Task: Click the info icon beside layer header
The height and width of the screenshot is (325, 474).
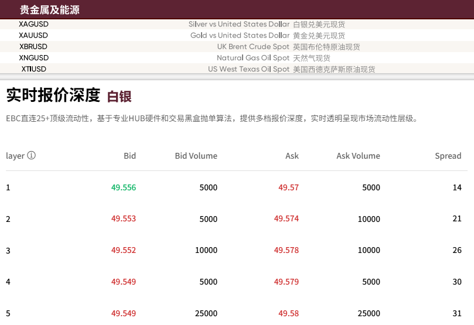Action: coord(32,156)
